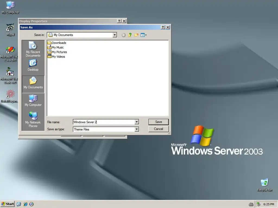Close the Display Properties window

click(x=124, y=21)
